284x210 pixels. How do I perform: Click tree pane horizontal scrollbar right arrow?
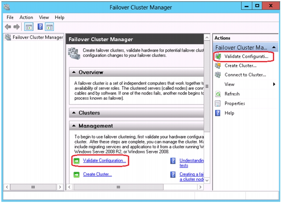[x=60, y=187]
